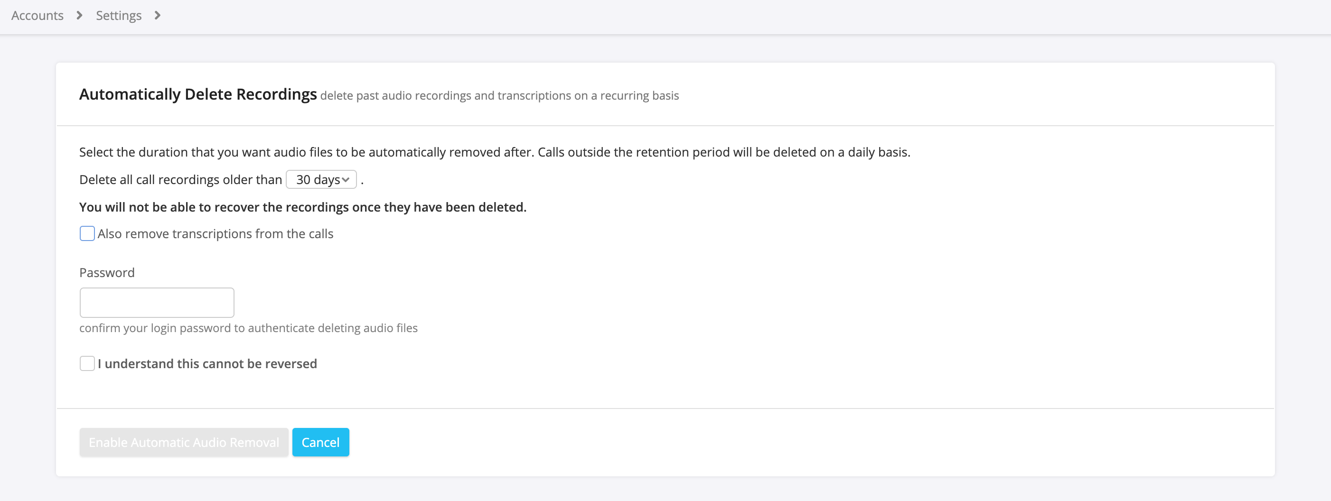Click the subtitle about recurring basis deletion
The width and height of the screenshot is (1331, 501).
coord(499,96)
